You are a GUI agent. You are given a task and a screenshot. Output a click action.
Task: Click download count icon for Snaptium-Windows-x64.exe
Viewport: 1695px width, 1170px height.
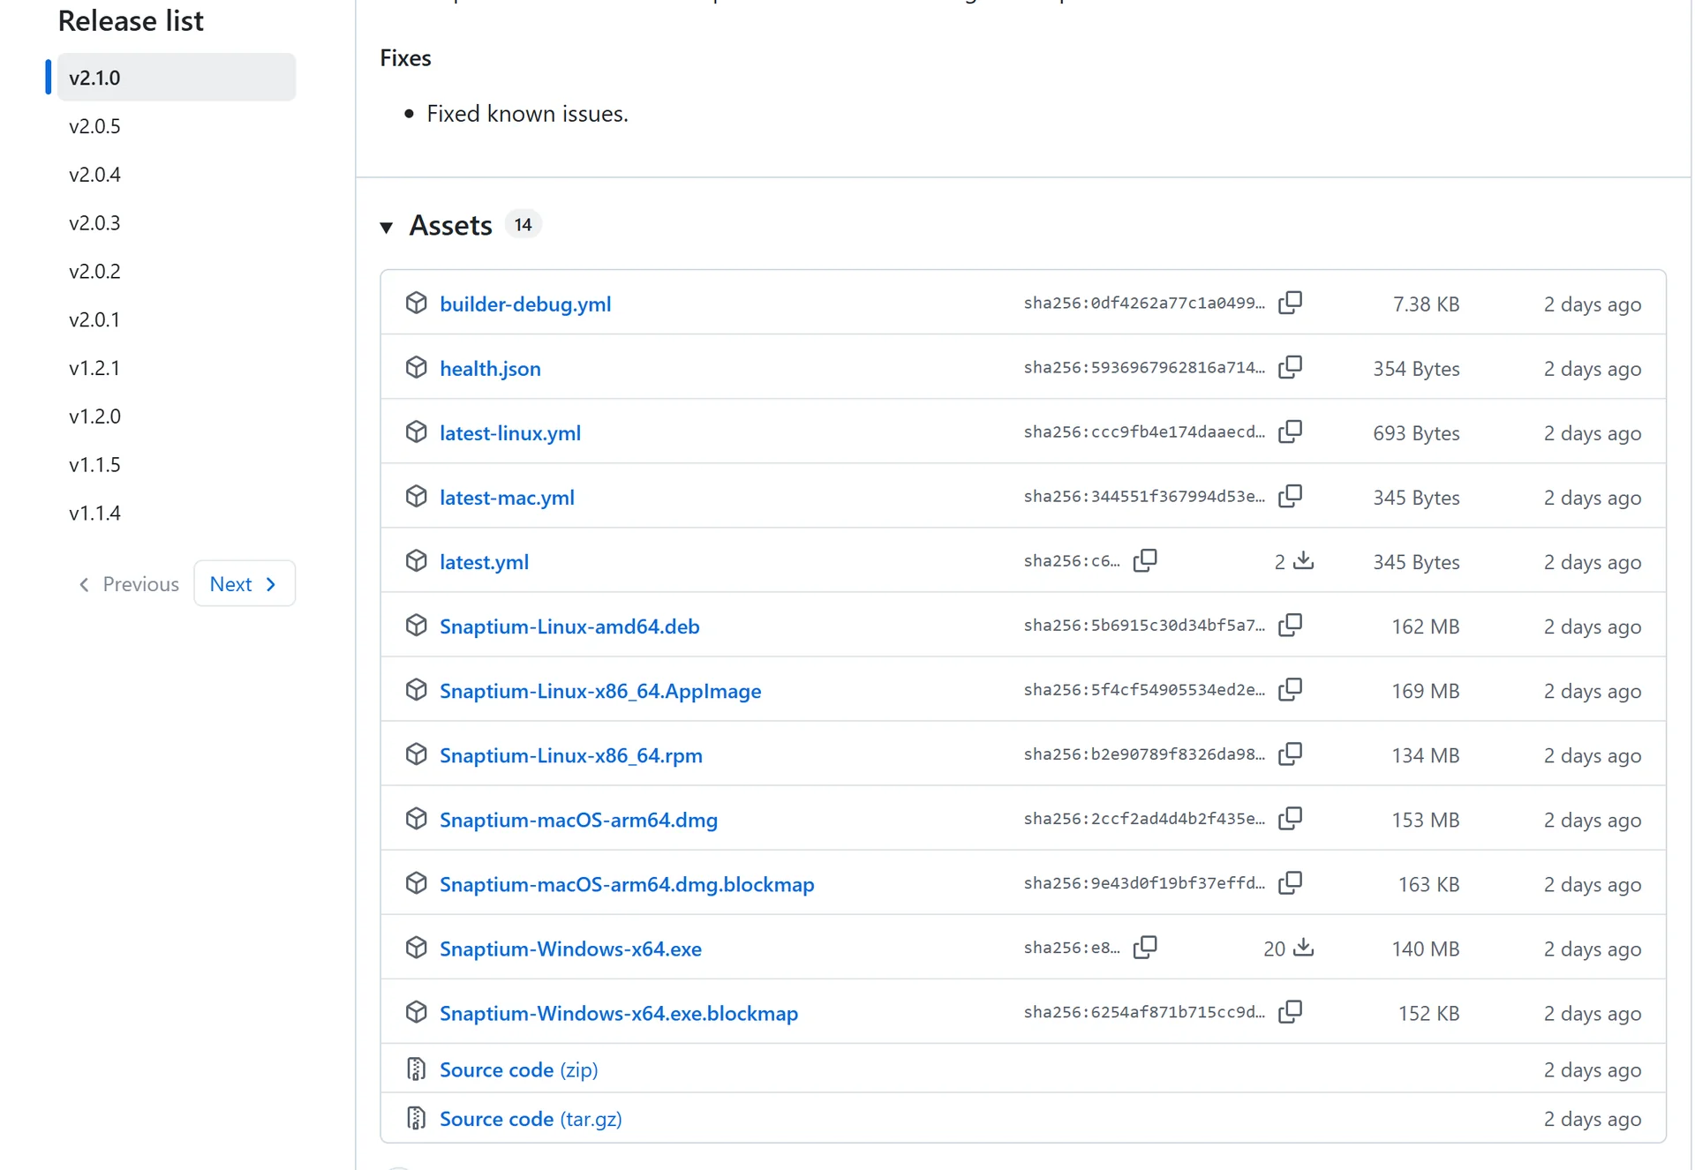coord(1304,947)
